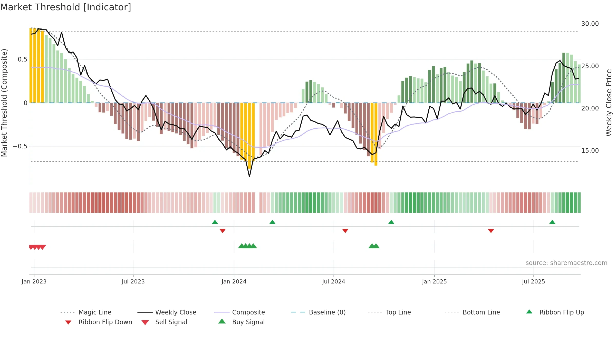Click the 30.00 price axis label
Image resolution: width=616 pixels, height=346 pixels.
click(590, 24)
